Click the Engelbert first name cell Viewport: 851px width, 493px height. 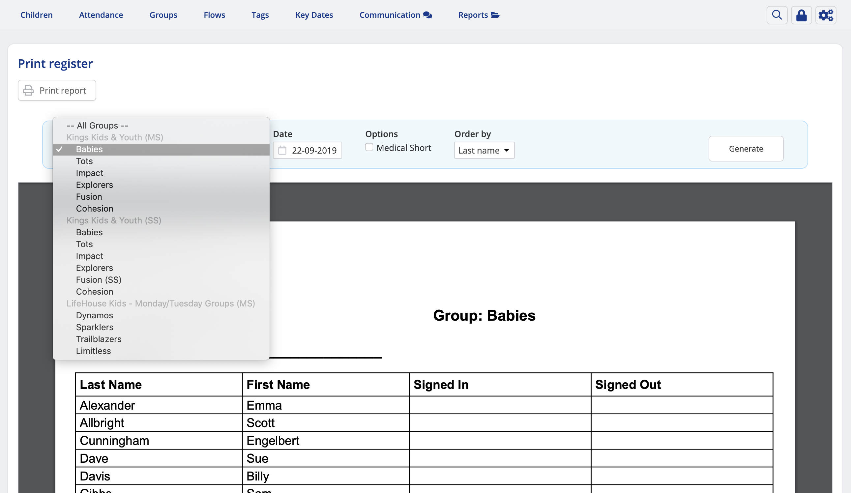[326, 441]
